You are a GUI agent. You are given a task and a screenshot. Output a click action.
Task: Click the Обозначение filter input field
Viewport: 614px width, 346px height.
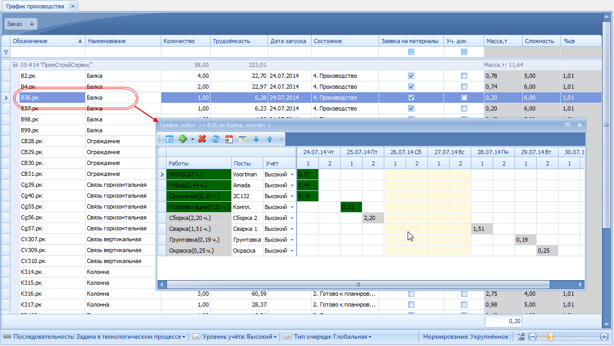[48, 52]
